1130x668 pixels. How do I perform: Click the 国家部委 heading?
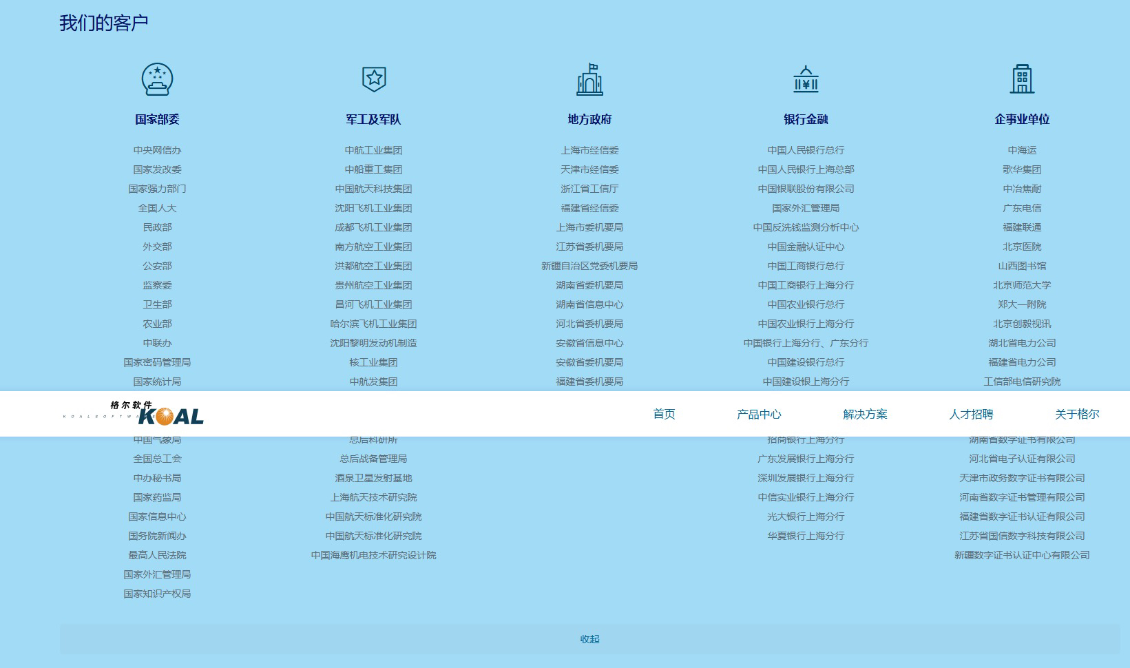pyautogui.click(x=157, y=119)
